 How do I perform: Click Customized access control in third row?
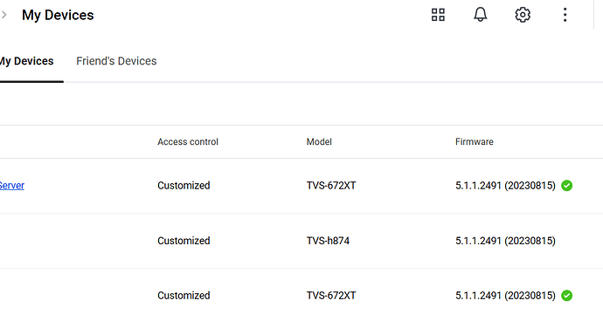coord(184,296)
